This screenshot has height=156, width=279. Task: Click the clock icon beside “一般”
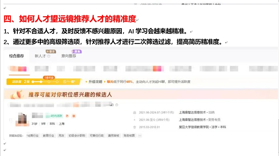[65, 82]
